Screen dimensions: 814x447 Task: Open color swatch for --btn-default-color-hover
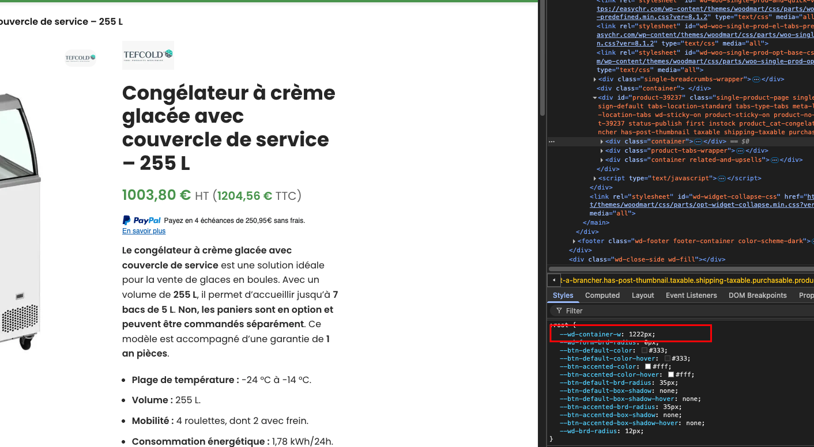point(668,358)
